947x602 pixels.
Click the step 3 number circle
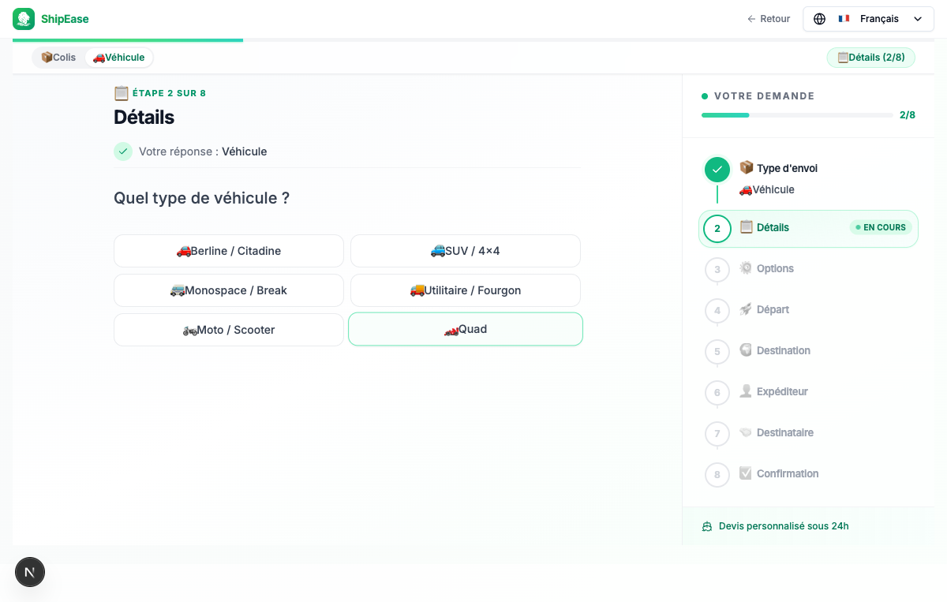tap(717, 270)
